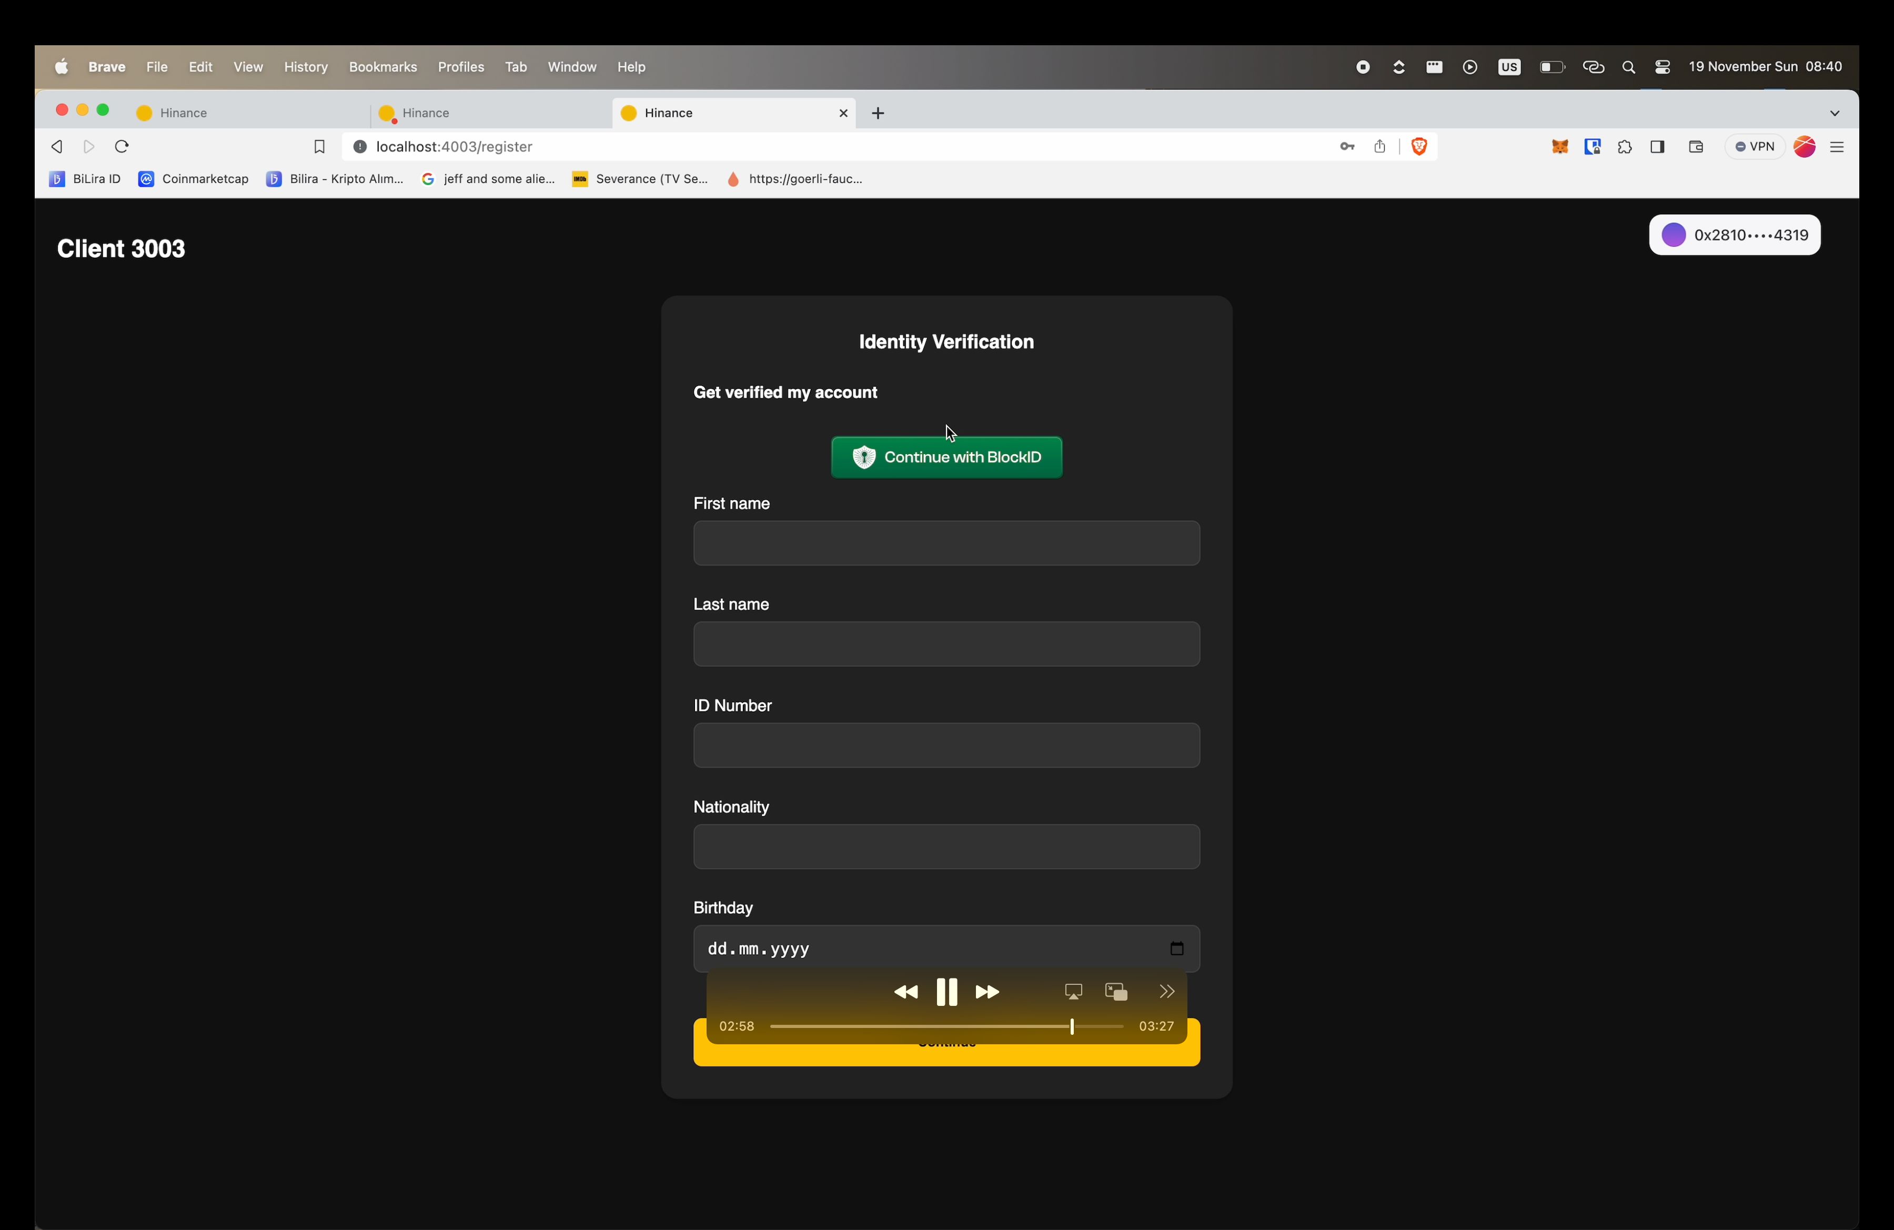This screenshot has width=1894, height=1230.
Task: Rewind the video playback
Action: coord(905,992)
